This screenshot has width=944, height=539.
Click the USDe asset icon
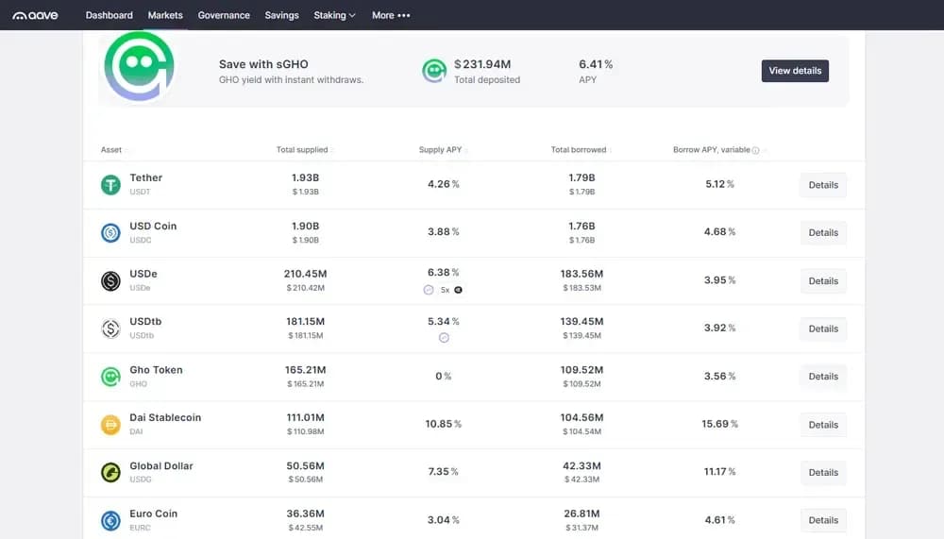(111, 280)
